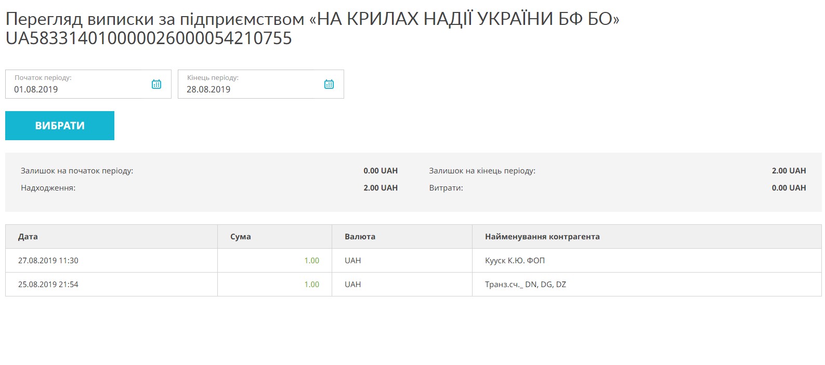Open the end period calendar picker
The image size is (825, 365).
point(329,84)
